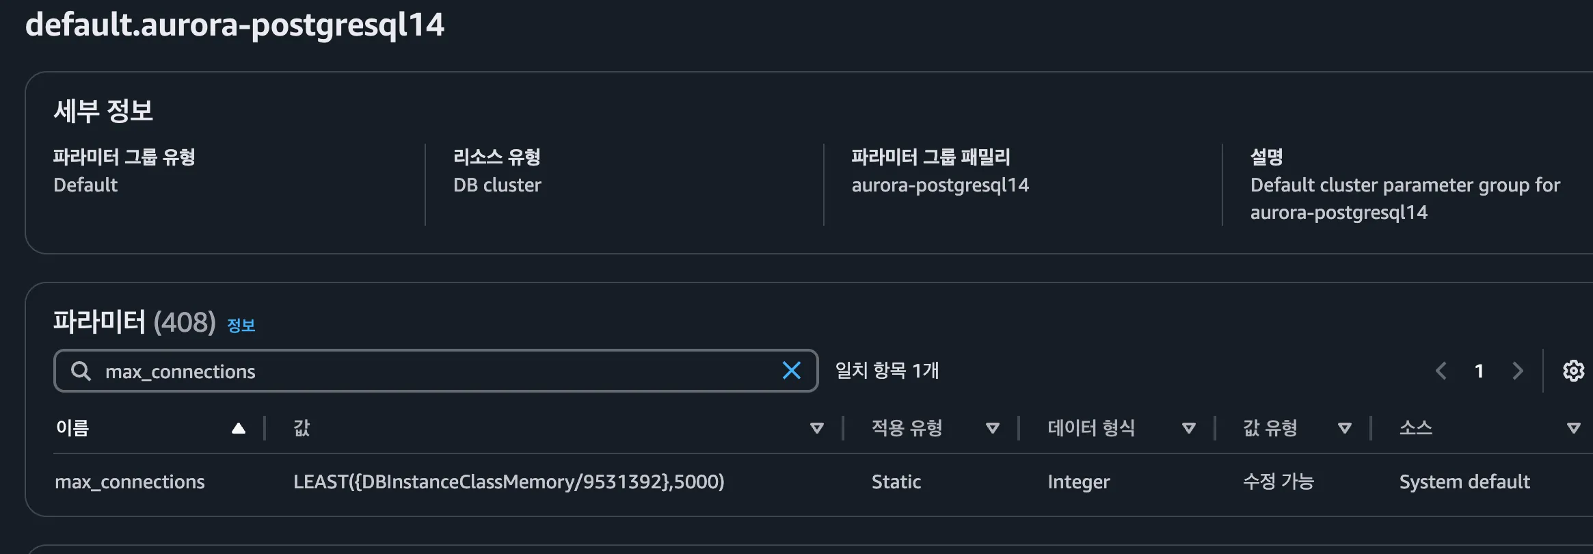Open 적용 유형 column sort arrow

(x=993, y=428)
